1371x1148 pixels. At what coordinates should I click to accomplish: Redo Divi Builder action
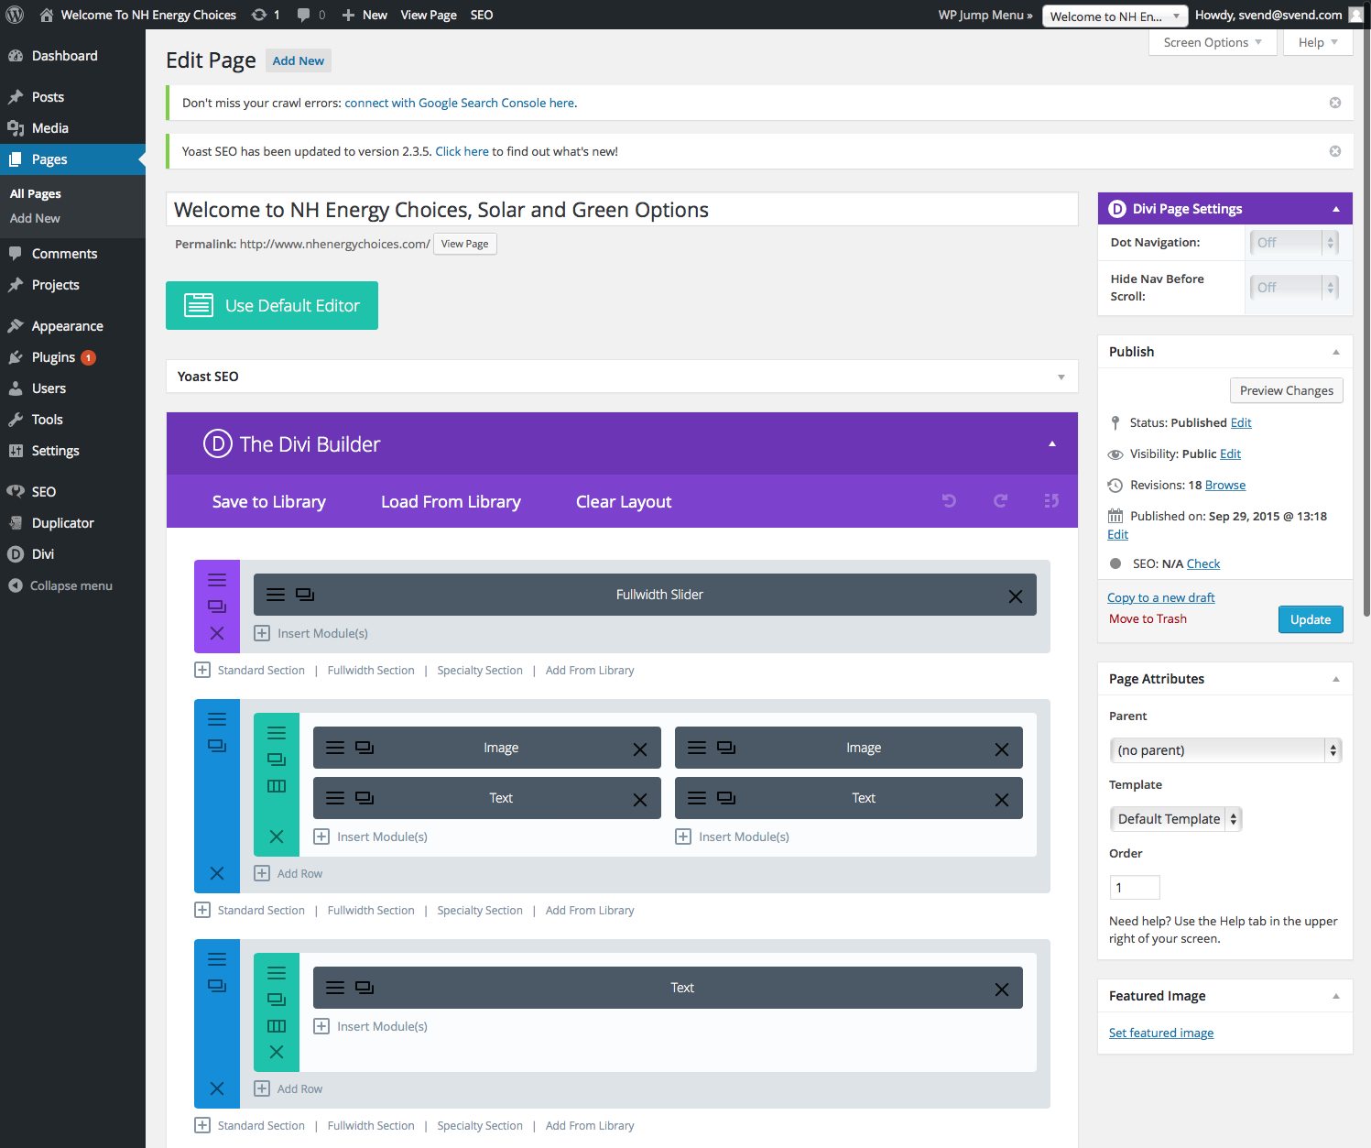point(1000,501)
